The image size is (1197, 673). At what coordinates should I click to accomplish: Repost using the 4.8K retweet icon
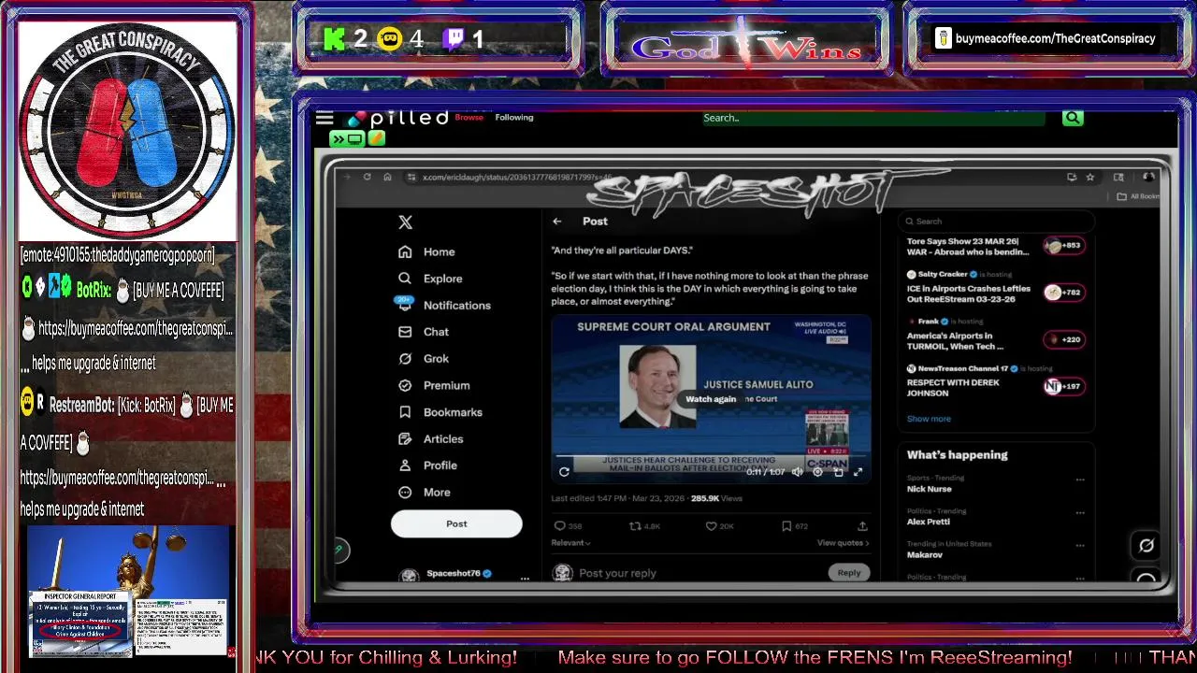tap(635, 526)
